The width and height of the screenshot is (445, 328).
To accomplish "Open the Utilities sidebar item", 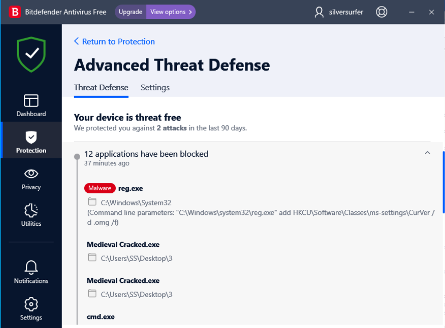I will (31, 215).
